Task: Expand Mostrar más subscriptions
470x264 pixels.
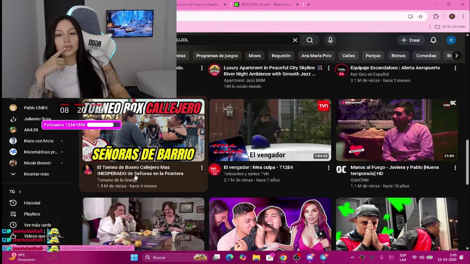Action: tap(37, 174)
